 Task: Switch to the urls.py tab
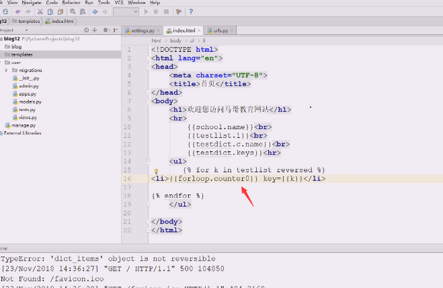[220, 30]
